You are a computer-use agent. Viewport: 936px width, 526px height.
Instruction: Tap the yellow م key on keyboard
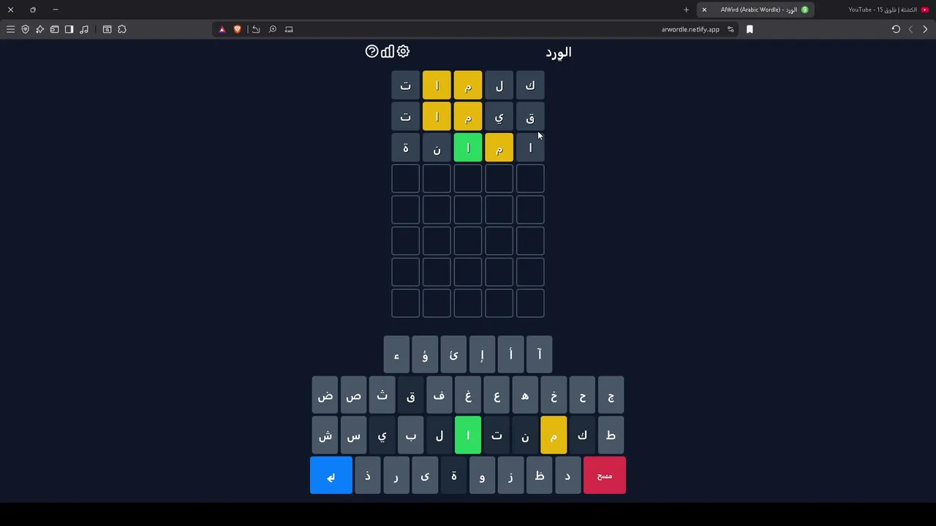pos(554,435)
